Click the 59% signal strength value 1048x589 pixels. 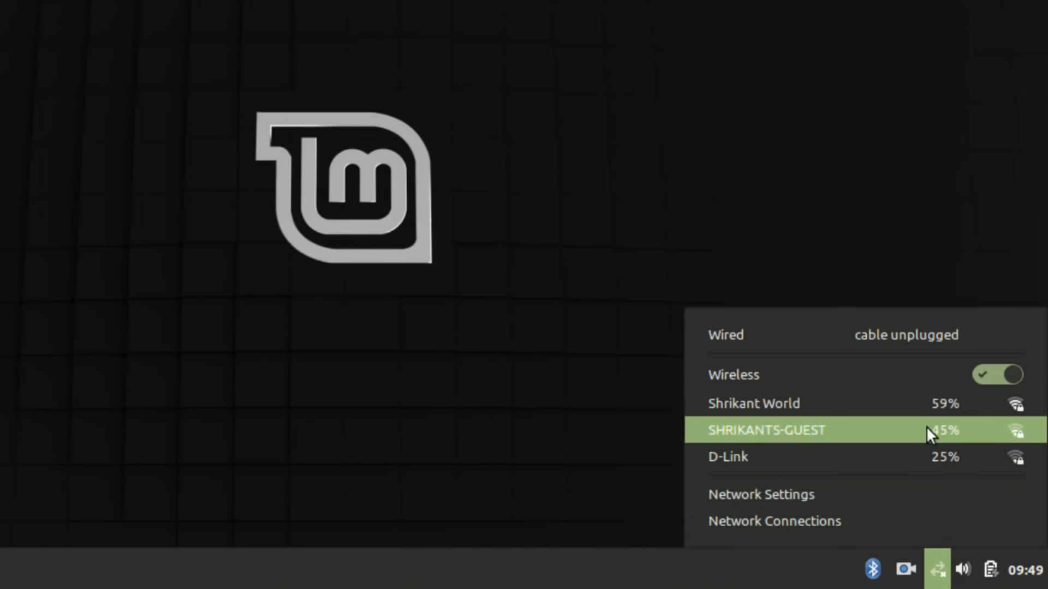click(945, 404)
